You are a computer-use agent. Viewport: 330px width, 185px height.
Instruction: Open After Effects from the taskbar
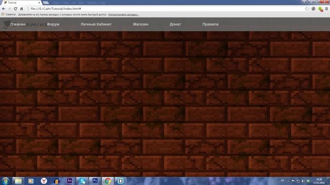coord(70,181)
